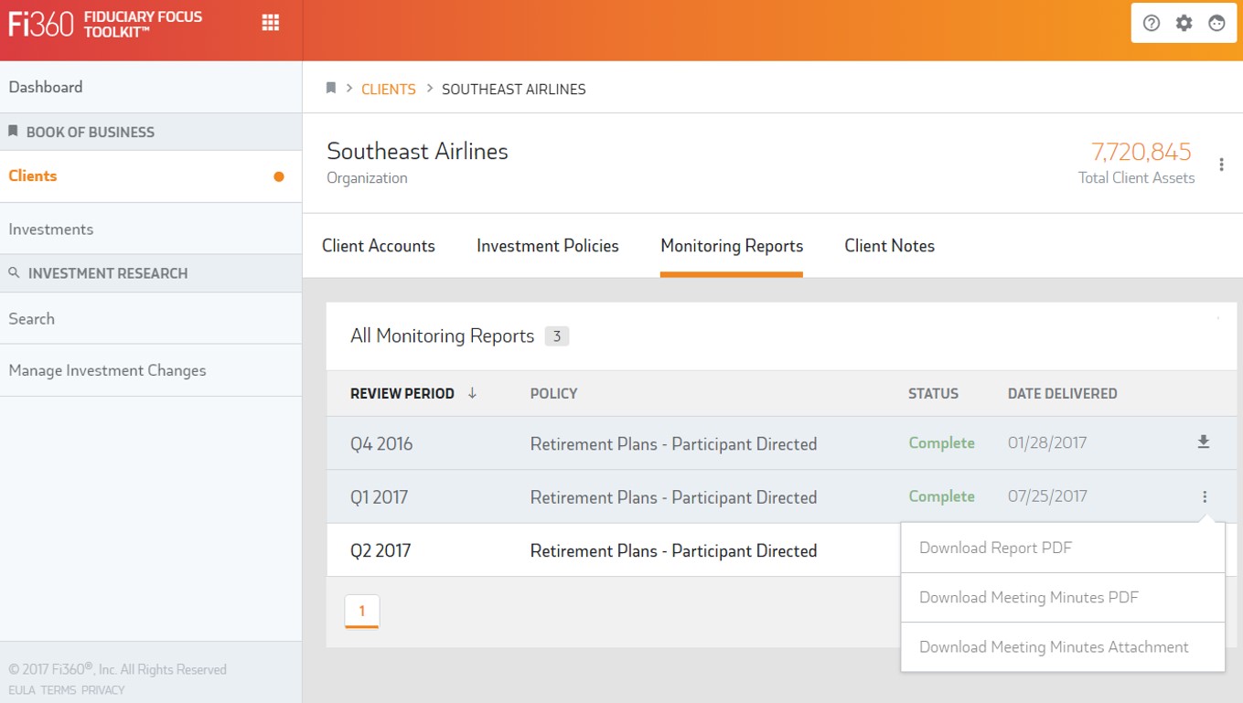The height and width of the screenshot is (703, 1243).
Task: Choose Download Report PDF
Action: pyautogui.click(x=1063, y=548)
